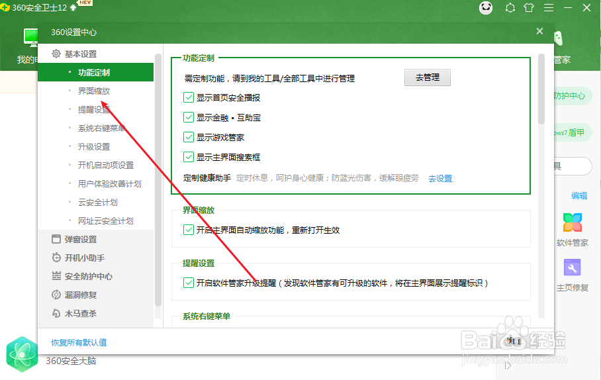Click the 360安全卫士 logo icon

click(5, 7)
